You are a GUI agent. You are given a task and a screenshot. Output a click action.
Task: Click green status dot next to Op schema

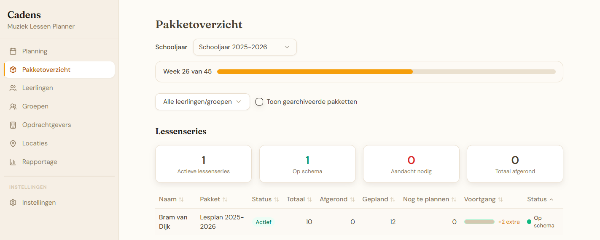pos(529,222)
